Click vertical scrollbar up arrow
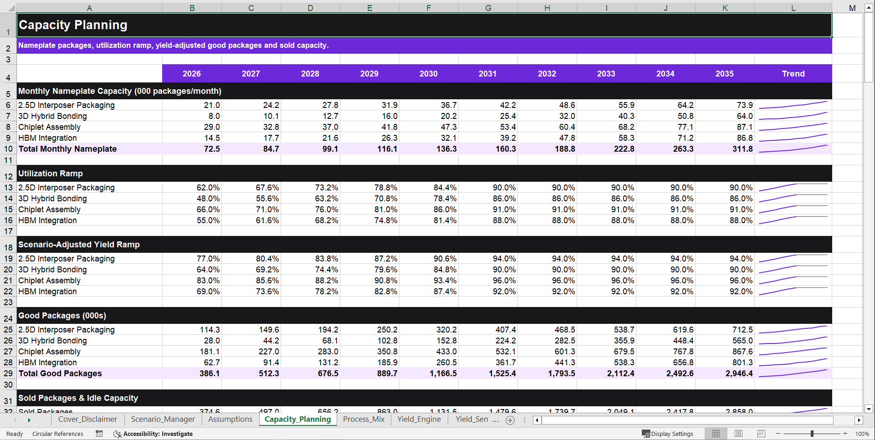 click(x=869, y=8)
